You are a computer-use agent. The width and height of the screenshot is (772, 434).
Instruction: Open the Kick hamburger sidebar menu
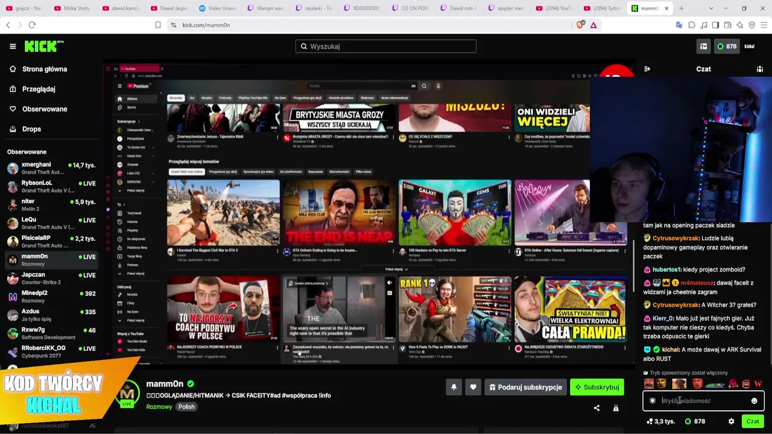pyautogui.click(x=13, y=46)
